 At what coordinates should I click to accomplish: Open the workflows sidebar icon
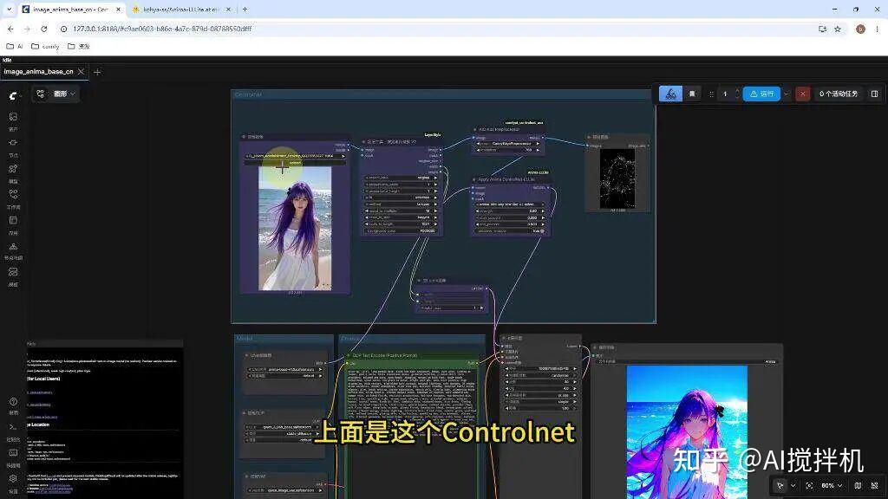[x=13, y=194]
